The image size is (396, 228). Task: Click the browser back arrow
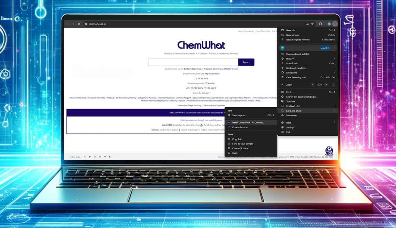tap(68, 24)
